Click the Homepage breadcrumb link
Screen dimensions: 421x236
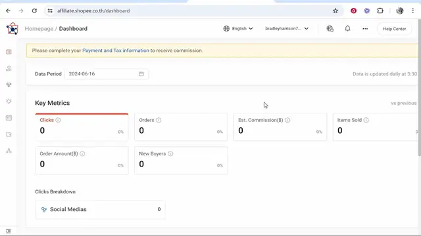tap(39, 29)
